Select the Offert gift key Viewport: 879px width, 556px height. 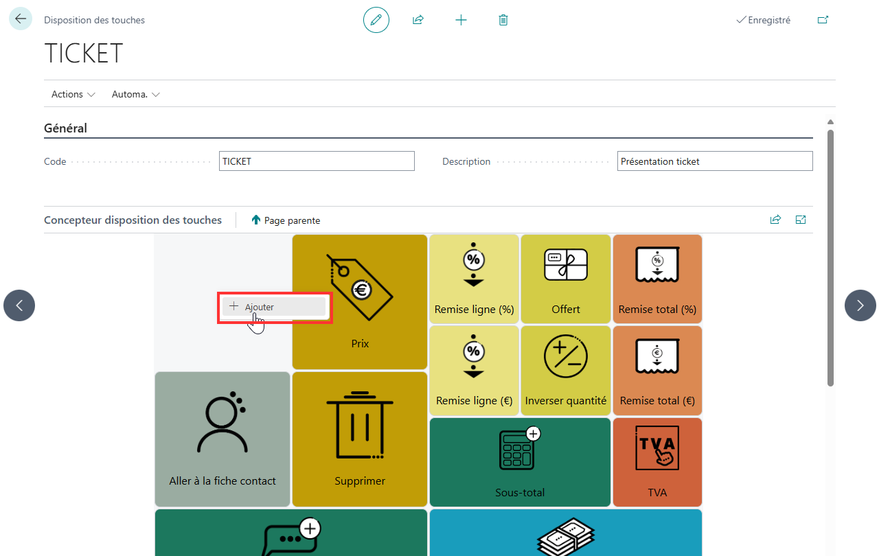point(566,279)
